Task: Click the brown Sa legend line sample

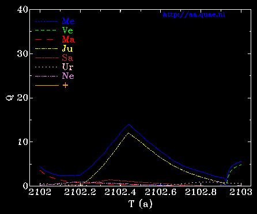Action: coord(47,58)
